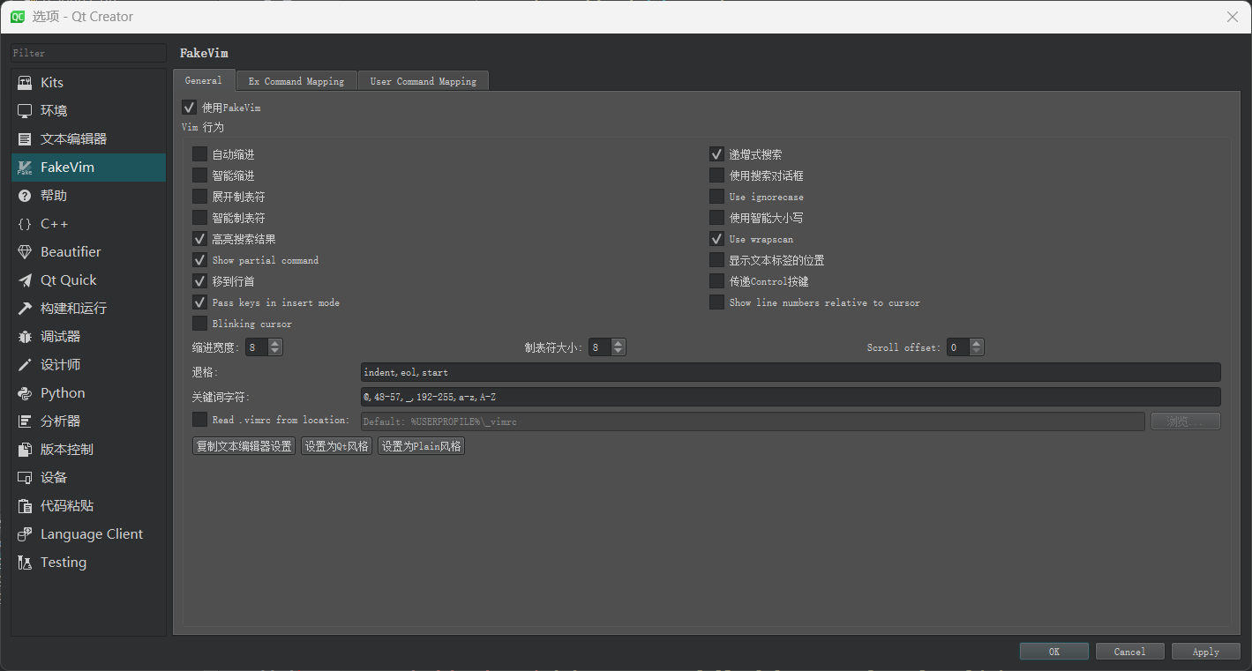Viewport: 1252px width, 671px height.
Task: Click the Qt Quick sidebar icon
Action: click(x=25, y=280)
